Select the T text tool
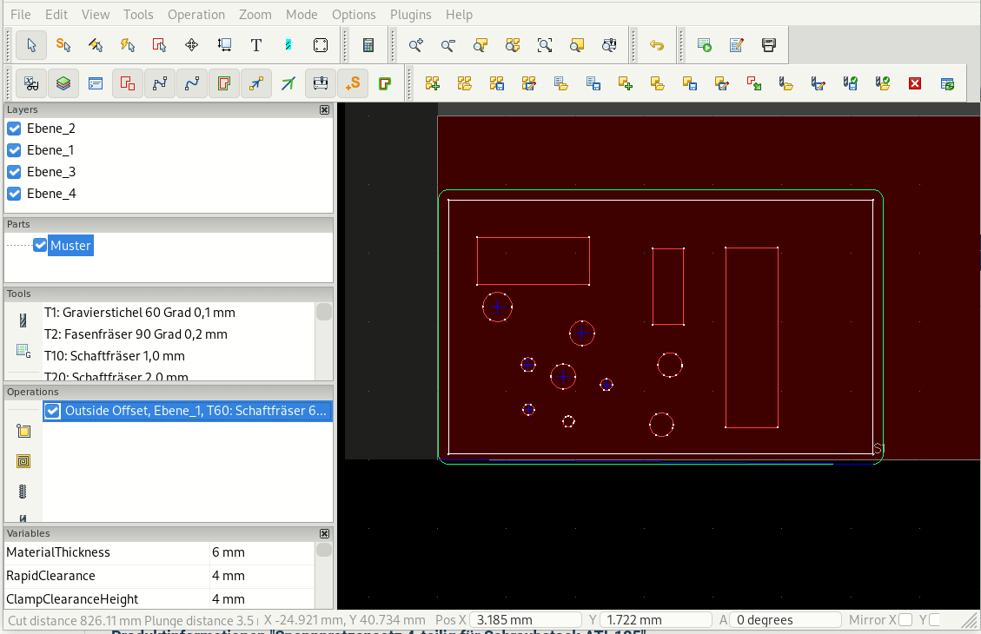981x634 pixels. point(255,45)
